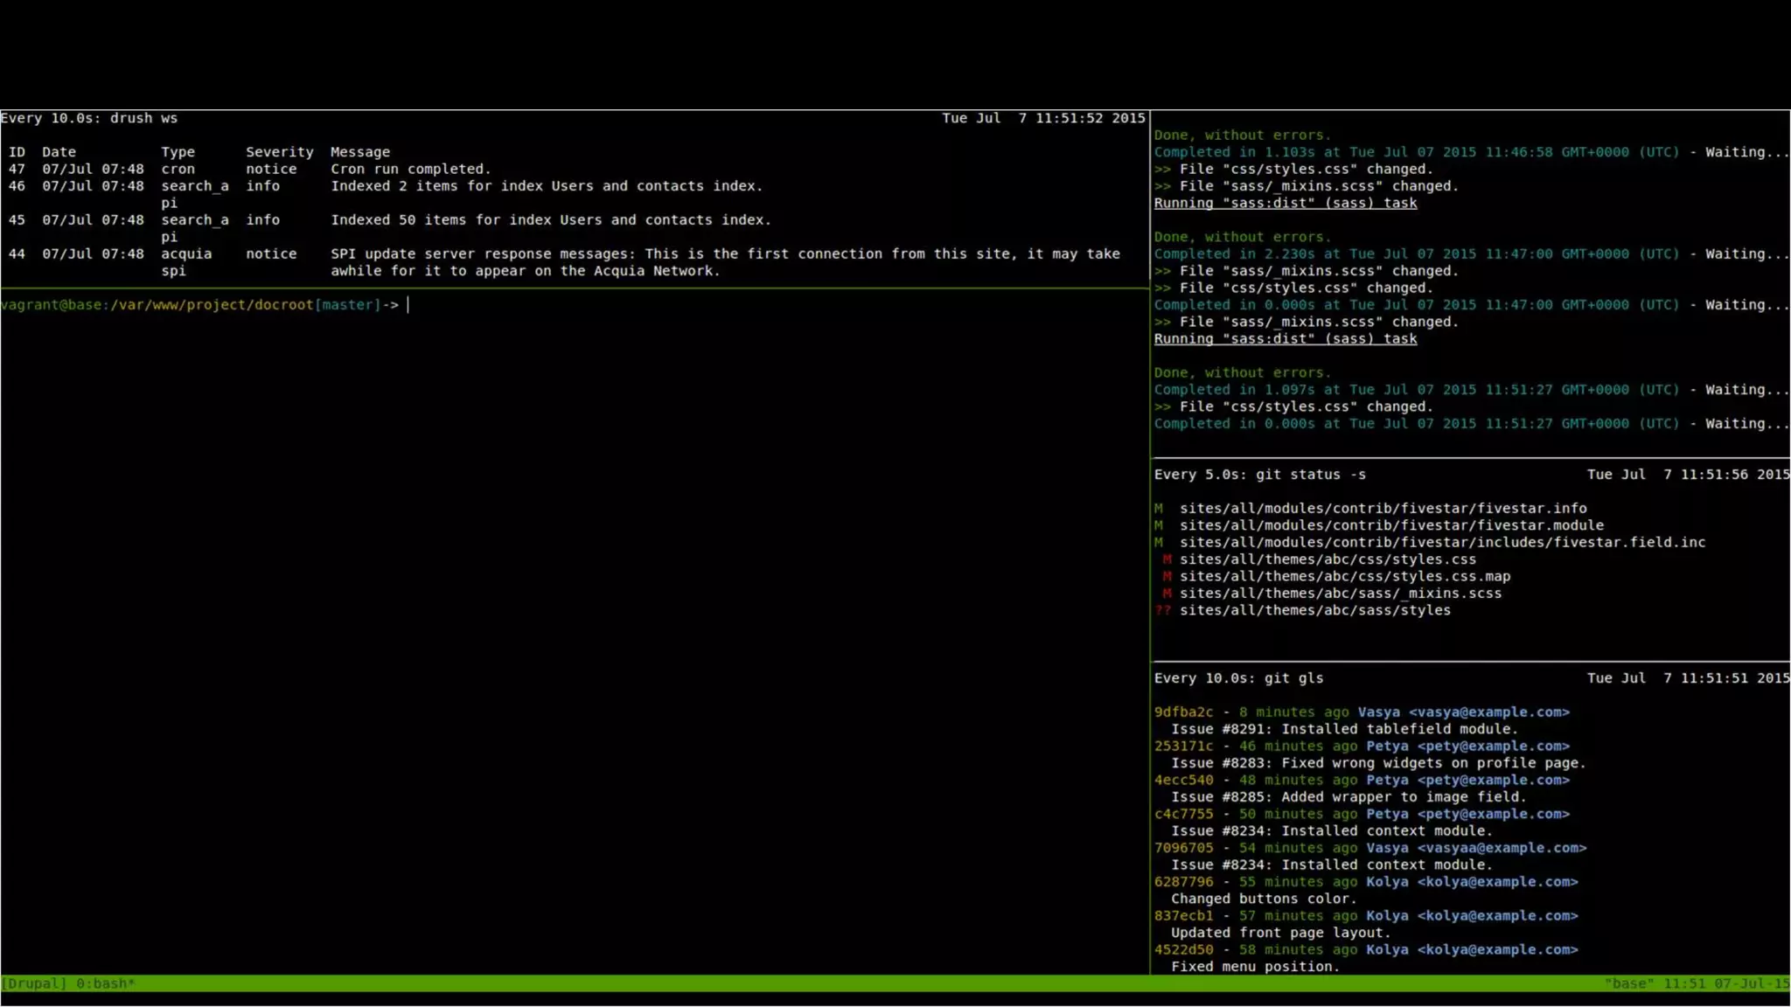Click the 'Every 10.0s: git gls' header
Viewport: 1791px width, 1007px height.
click(1238, 678)
